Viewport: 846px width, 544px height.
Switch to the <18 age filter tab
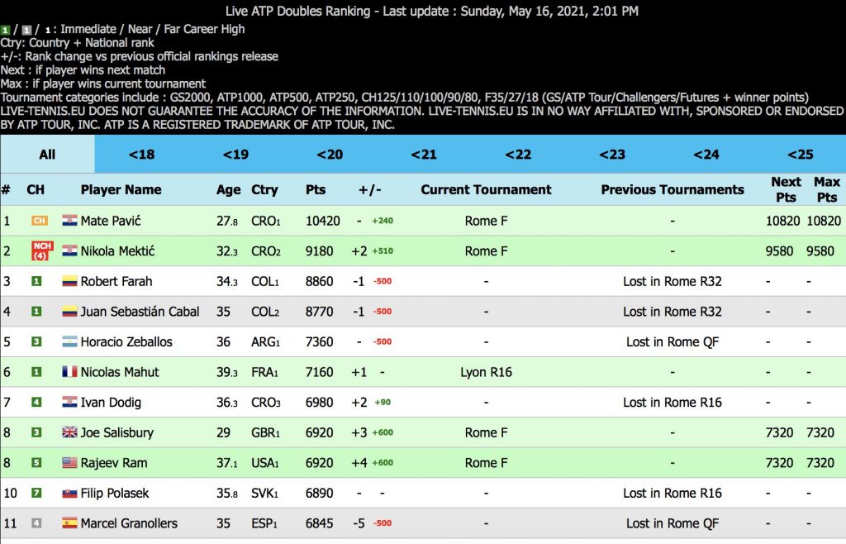coord(141,155)
